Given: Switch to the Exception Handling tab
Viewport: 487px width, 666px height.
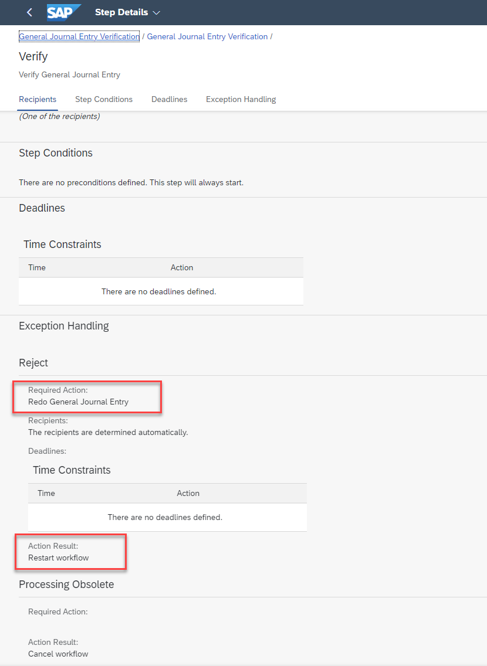Looking at the screenshot, I should [241, 100].
